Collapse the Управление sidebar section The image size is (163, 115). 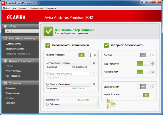20,83
